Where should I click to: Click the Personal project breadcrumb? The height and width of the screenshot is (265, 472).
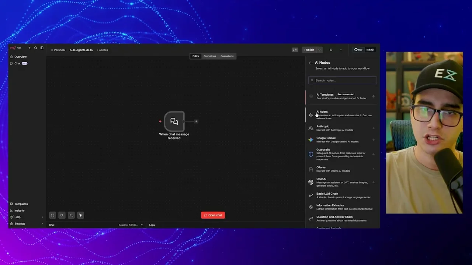click(58, 50)
